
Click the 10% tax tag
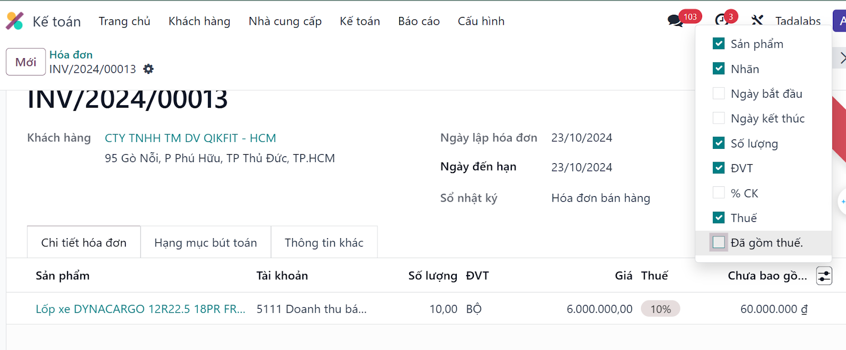point(660,309)
